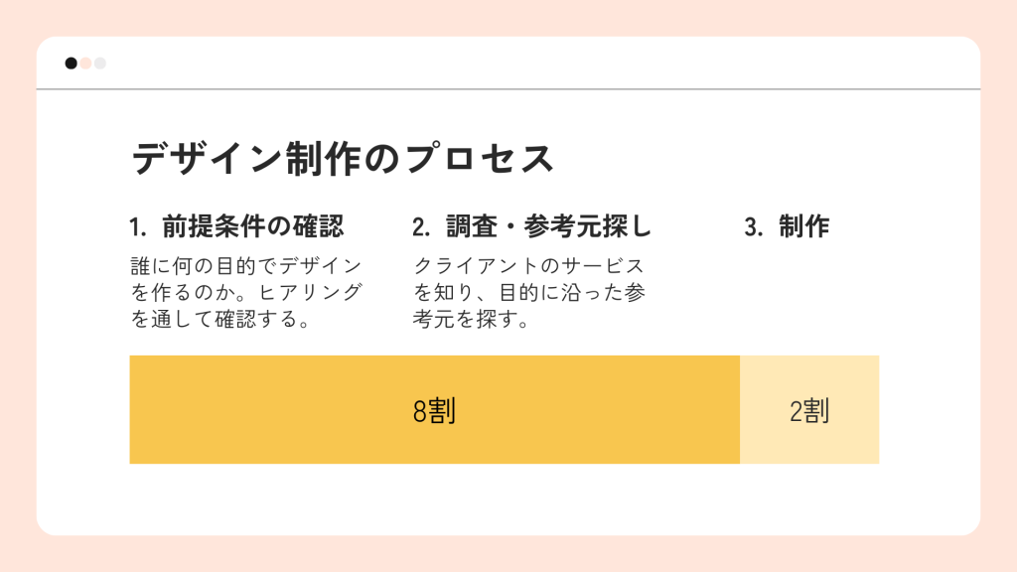Click the numeral "1." before 前提条件の確認
The width and height of the screenshot is (1017, 572).
138,227
